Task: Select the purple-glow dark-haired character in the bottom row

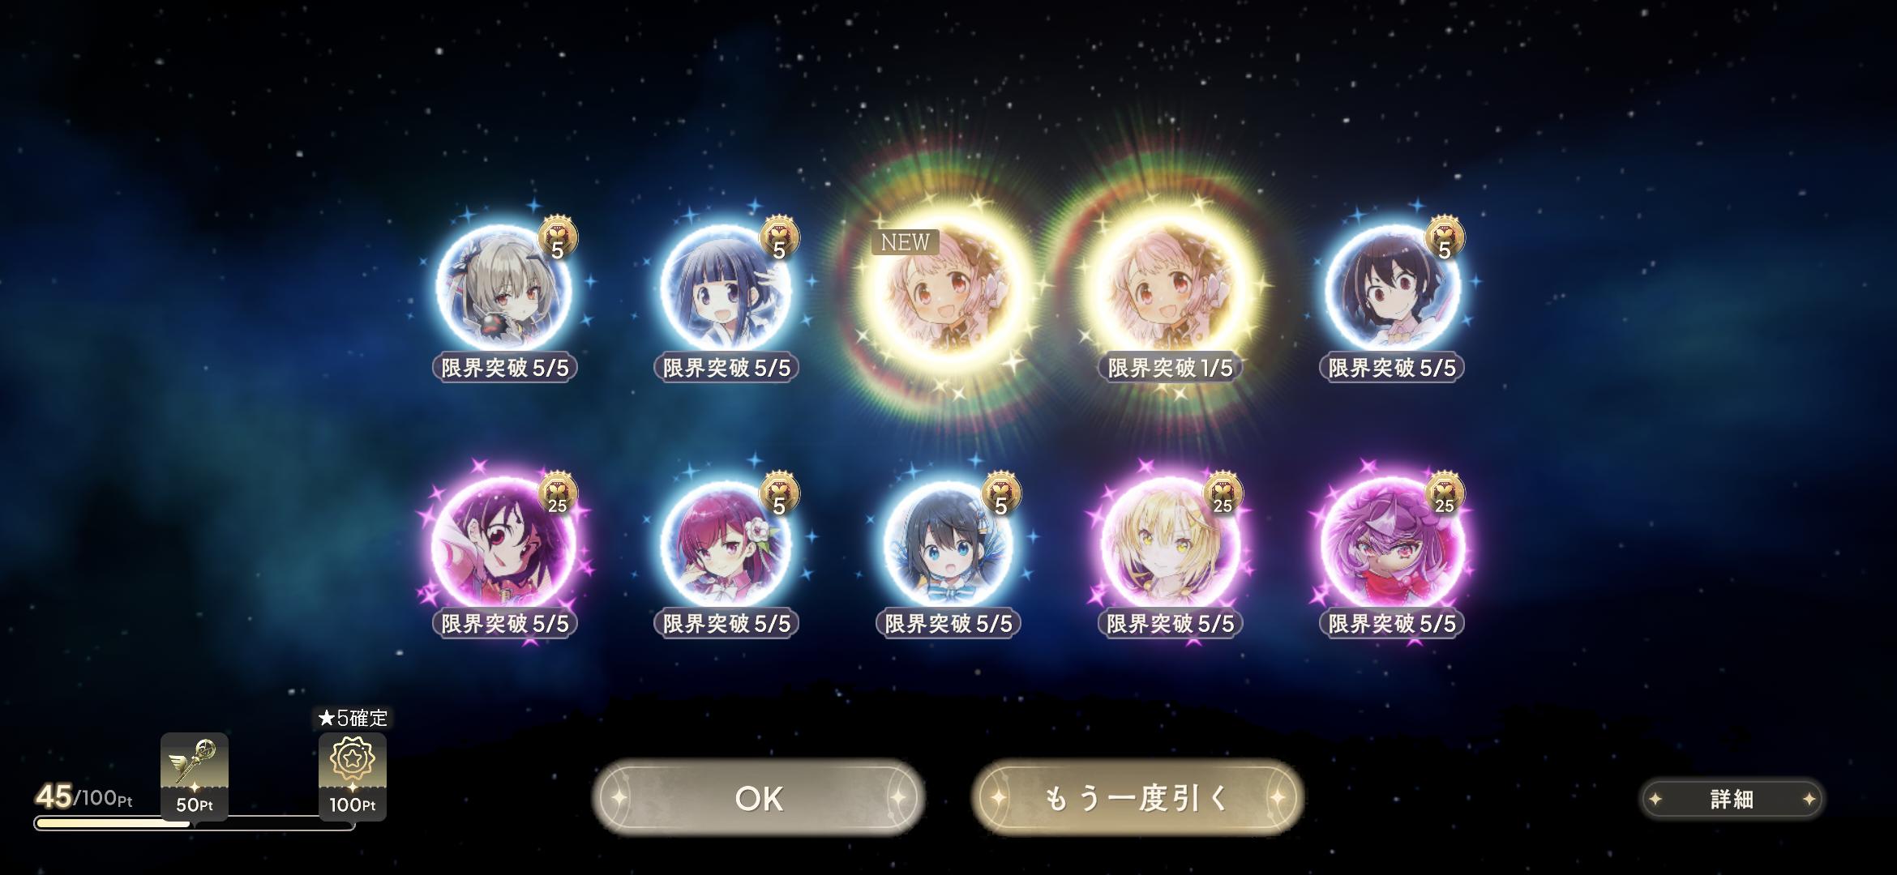Action: tap(503, 544)
